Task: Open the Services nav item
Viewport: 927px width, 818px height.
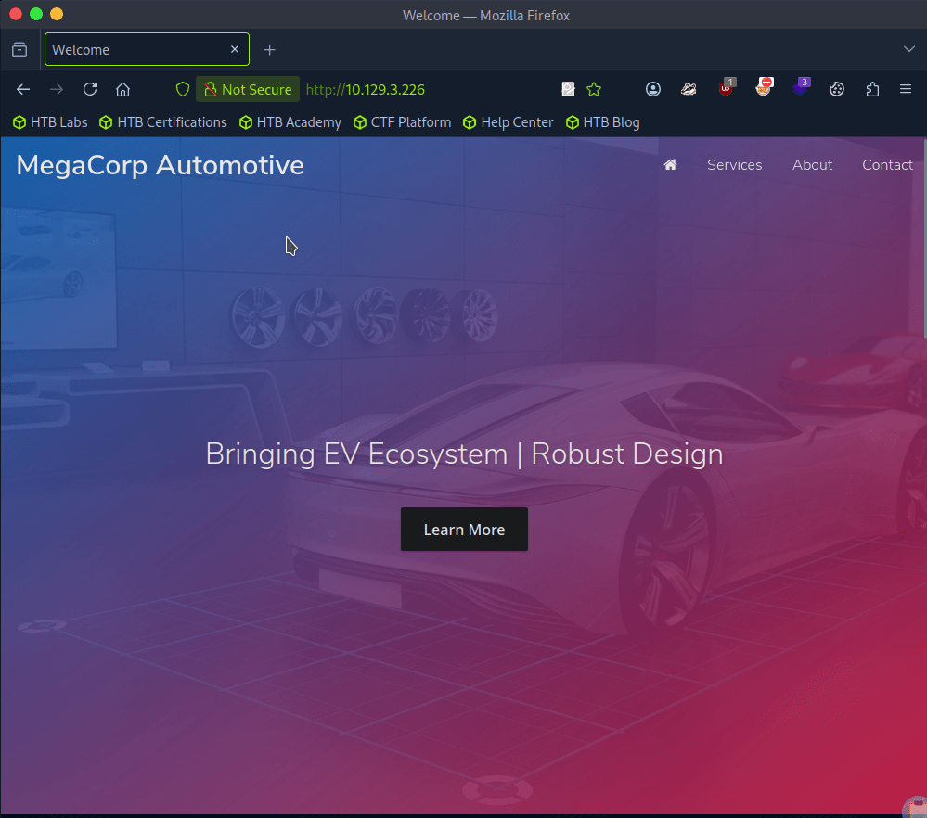Action: (x=734, y=165)
